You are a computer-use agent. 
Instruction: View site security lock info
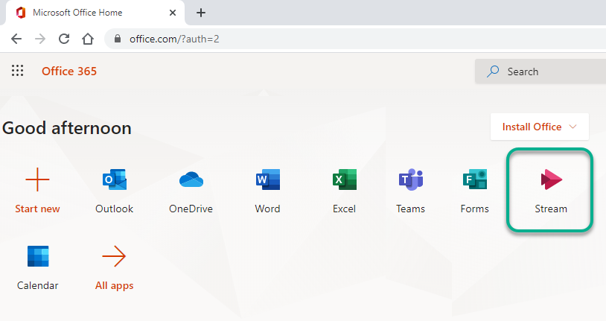pos(118,39)
